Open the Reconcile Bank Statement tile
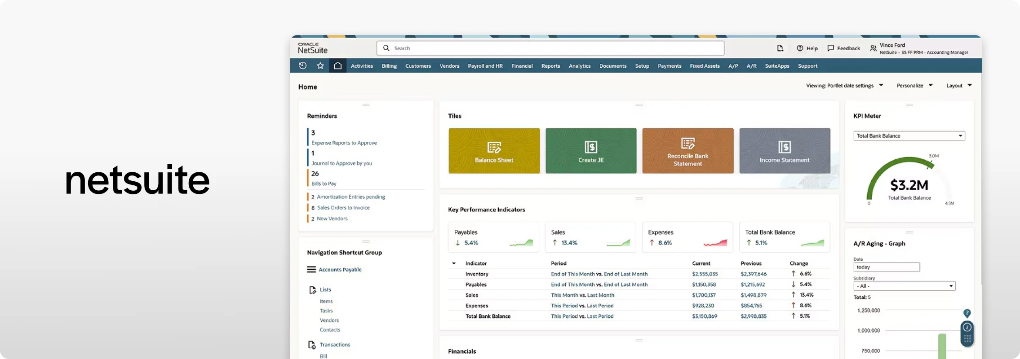 tap(688, 151)
